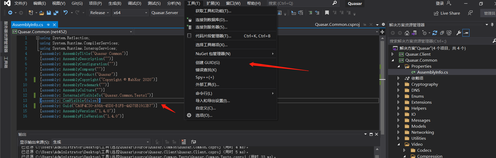Click the search magnifier in title bar
The width and height of the screenshot is (496, 158).
click(335, 3)
